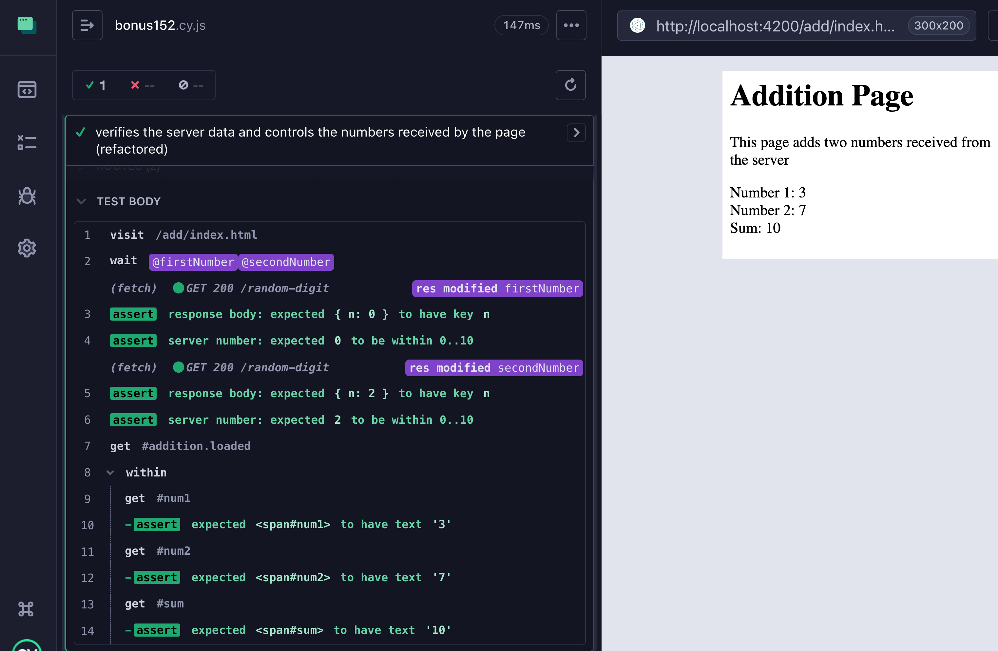998x651 pixels.
Task: Select the bonus152.cy.js spec title
Action: coord(159,25)
